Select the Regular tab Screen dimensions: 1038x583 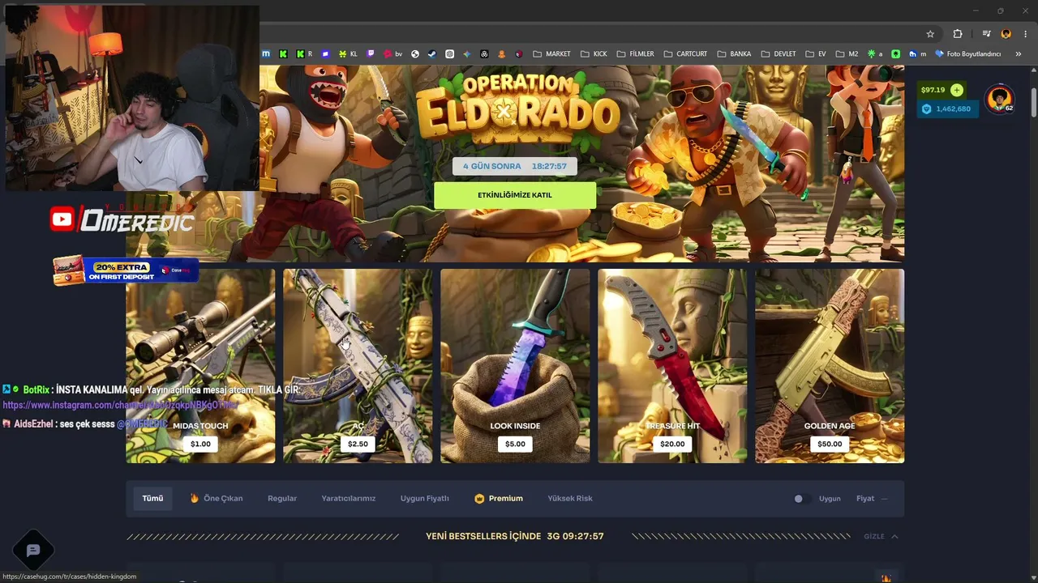[x=282, y=499]
